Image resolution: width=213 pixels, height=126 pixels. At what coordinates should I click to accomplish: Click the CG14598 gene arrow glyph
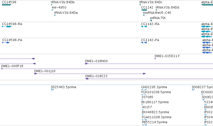click(x=7, y=5)
